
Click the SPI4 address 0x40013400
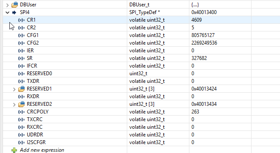204,12
